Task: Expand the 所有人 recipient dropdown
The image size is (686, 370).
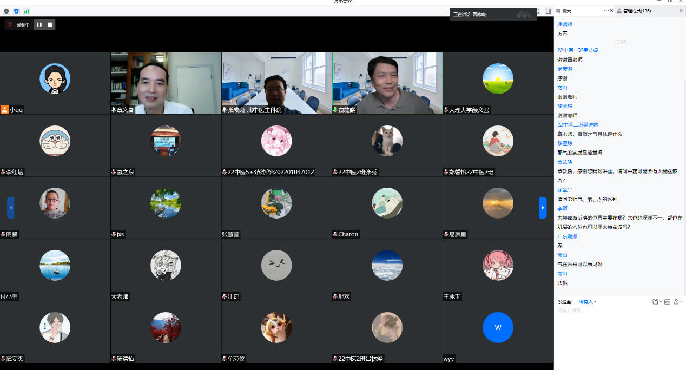Action: coord(588,302)
